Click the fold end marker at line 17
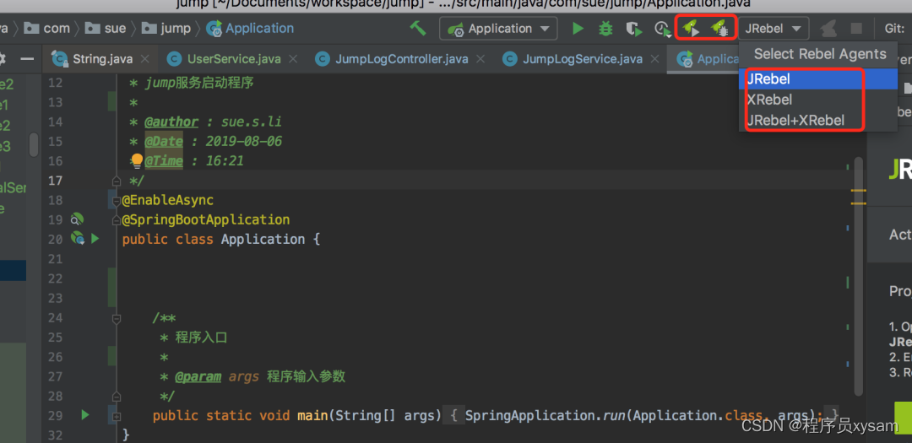Image resolution: width=912 pixels, height=443 pixels. click(x=117, y=181)
